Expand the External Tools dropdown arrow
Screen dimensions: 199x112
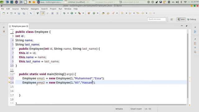point(83,13)
